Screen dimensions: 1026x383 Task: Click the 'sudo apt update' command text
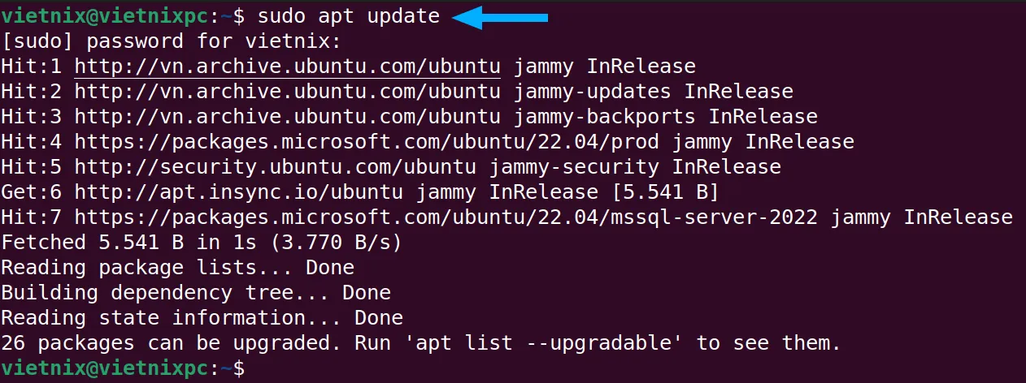349,16
